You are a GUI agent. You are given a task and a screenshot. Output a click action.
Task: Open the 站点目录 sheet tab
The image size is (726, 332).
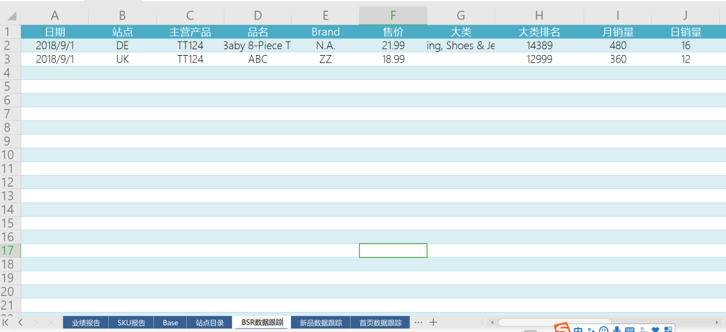tap(209, 323)
